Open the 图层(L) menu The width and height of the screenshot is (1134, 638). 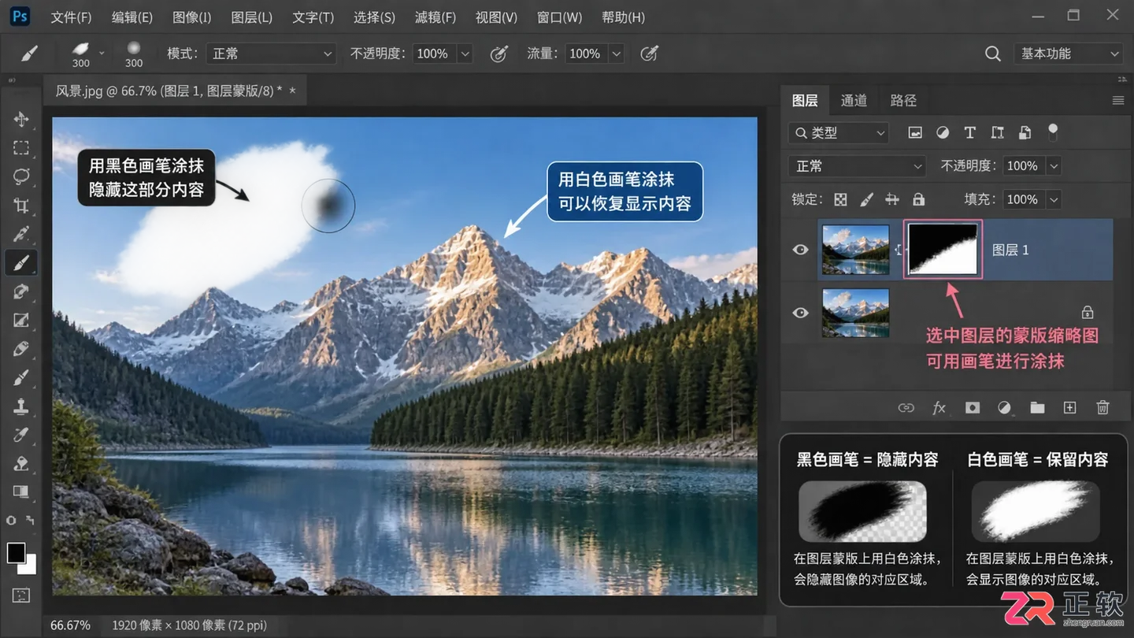(252, 17)
